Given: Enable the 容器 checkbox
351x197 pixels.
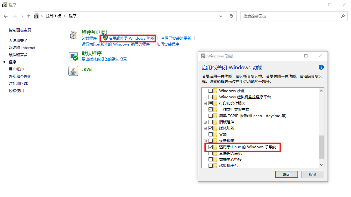Looking at the screenshot, I should [210, 135].
